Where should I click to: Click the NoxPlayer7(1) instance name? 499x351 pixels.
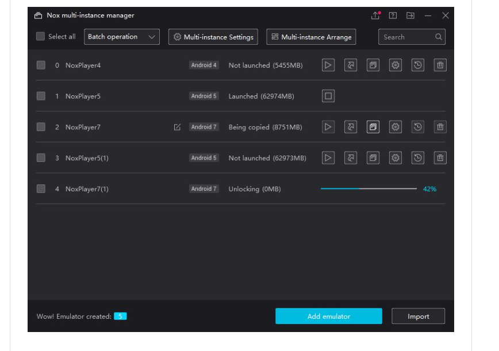pos(87,189)
